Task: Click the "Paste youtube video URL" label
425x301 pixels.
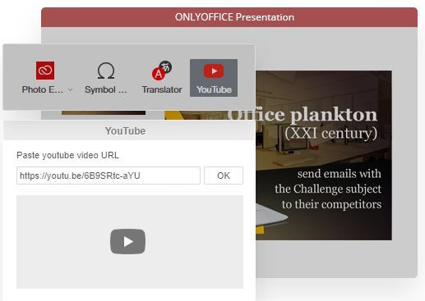Action: click(67, 155)
